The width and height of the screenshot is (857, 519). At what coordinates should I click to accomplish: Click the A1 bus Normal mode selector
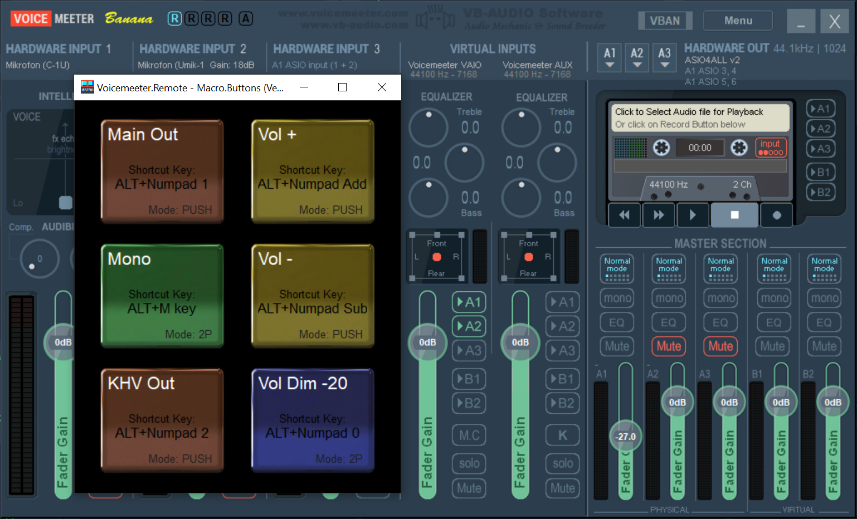point(617,268)
